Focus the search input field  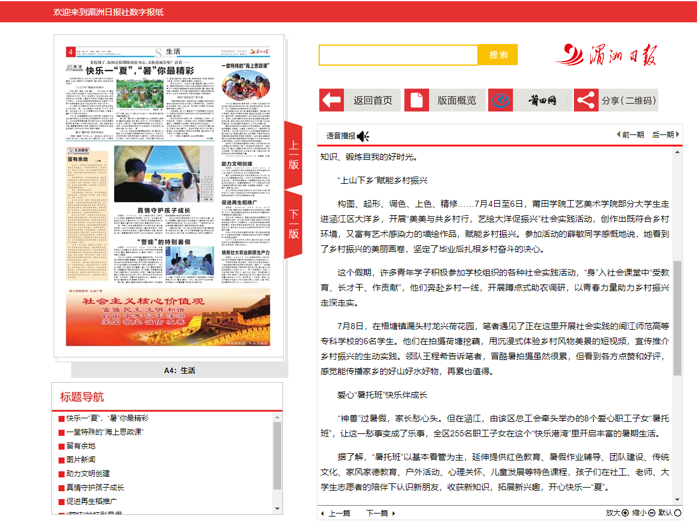coord(398,55)
